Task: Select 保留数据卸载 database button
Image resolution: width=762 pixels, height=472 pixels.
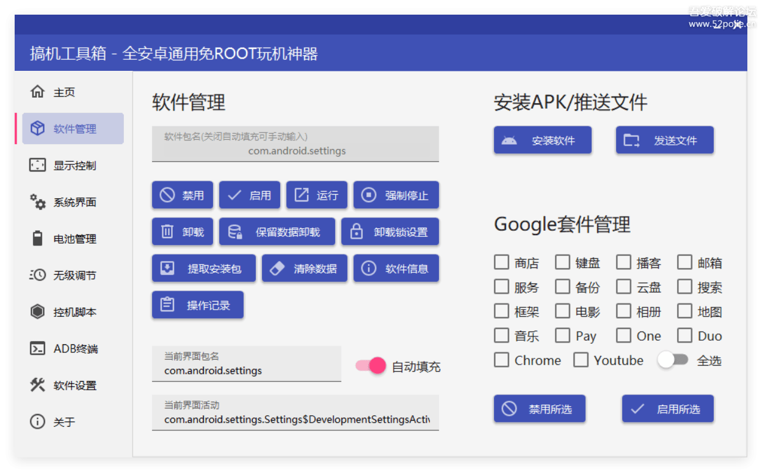Action: [277, 232]
